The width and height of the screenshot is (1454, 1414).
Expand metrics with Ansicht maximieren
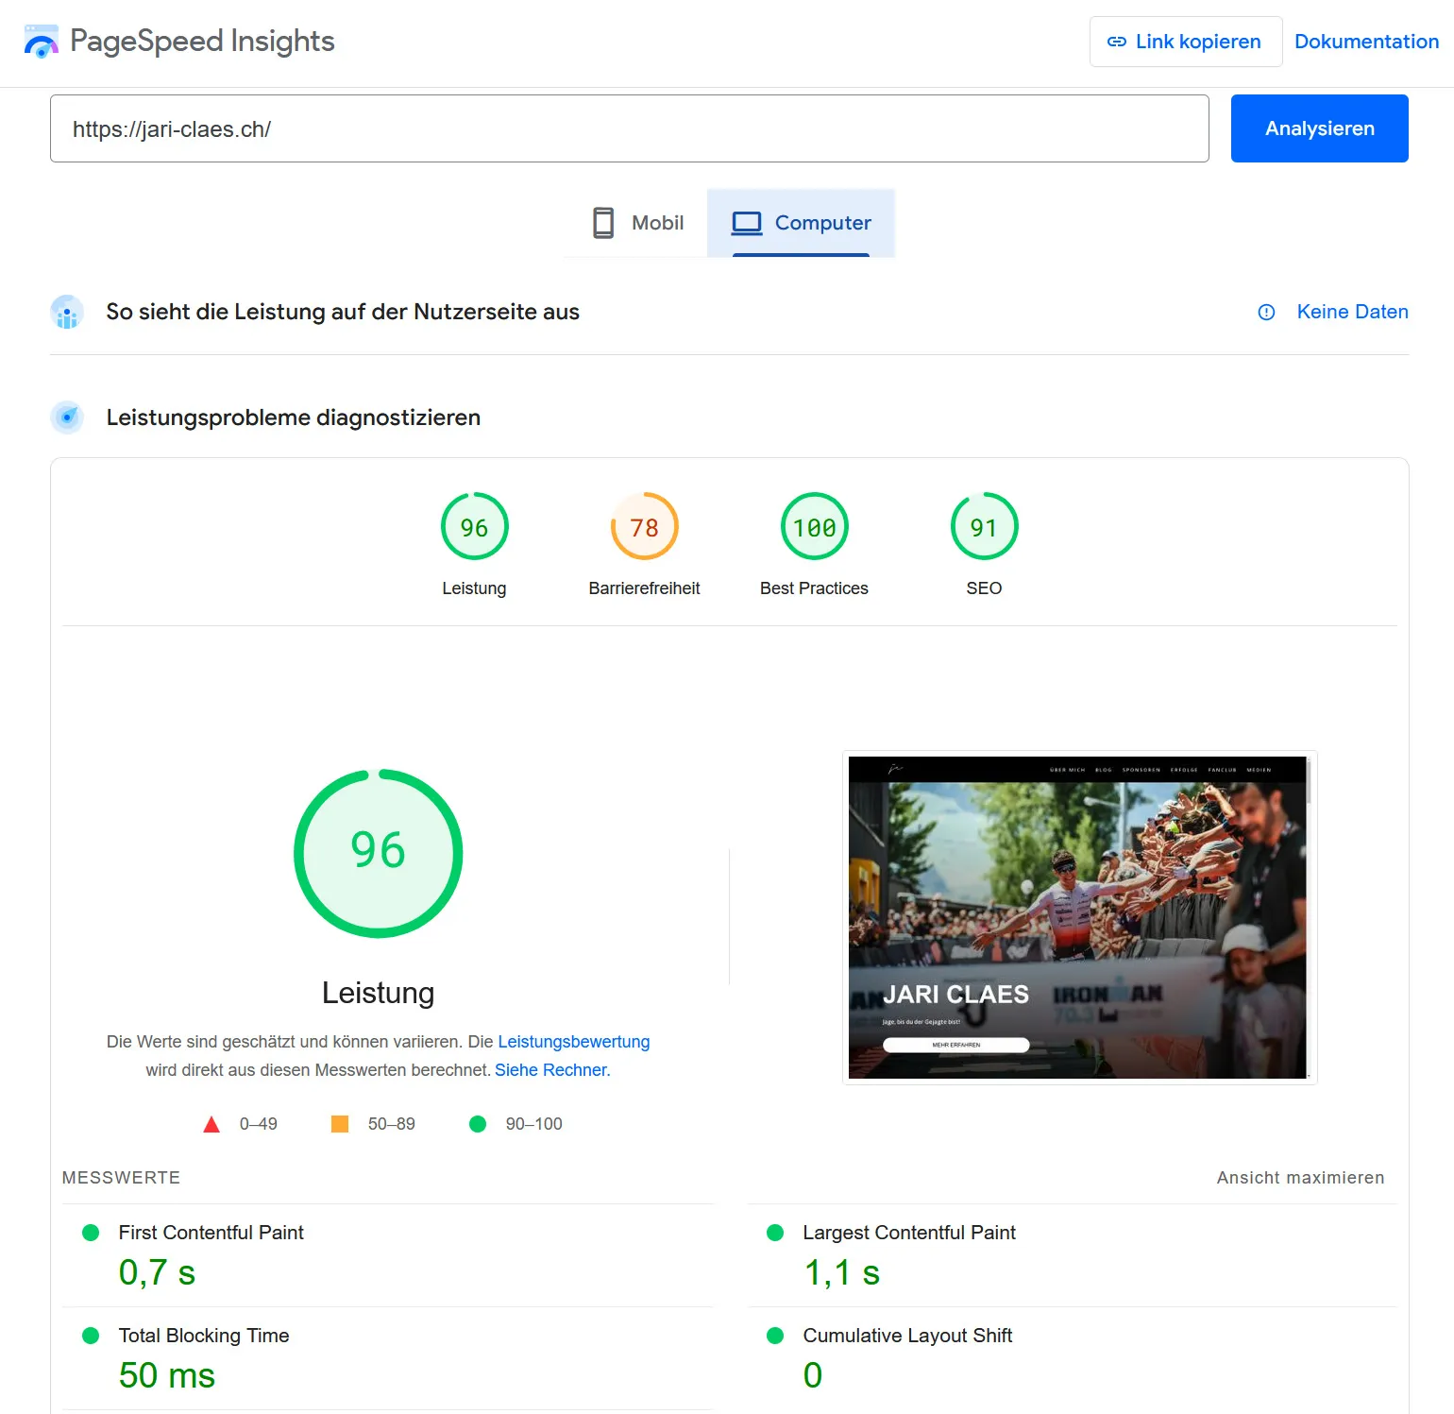pyautogui.click(x=1299, y=1178)
